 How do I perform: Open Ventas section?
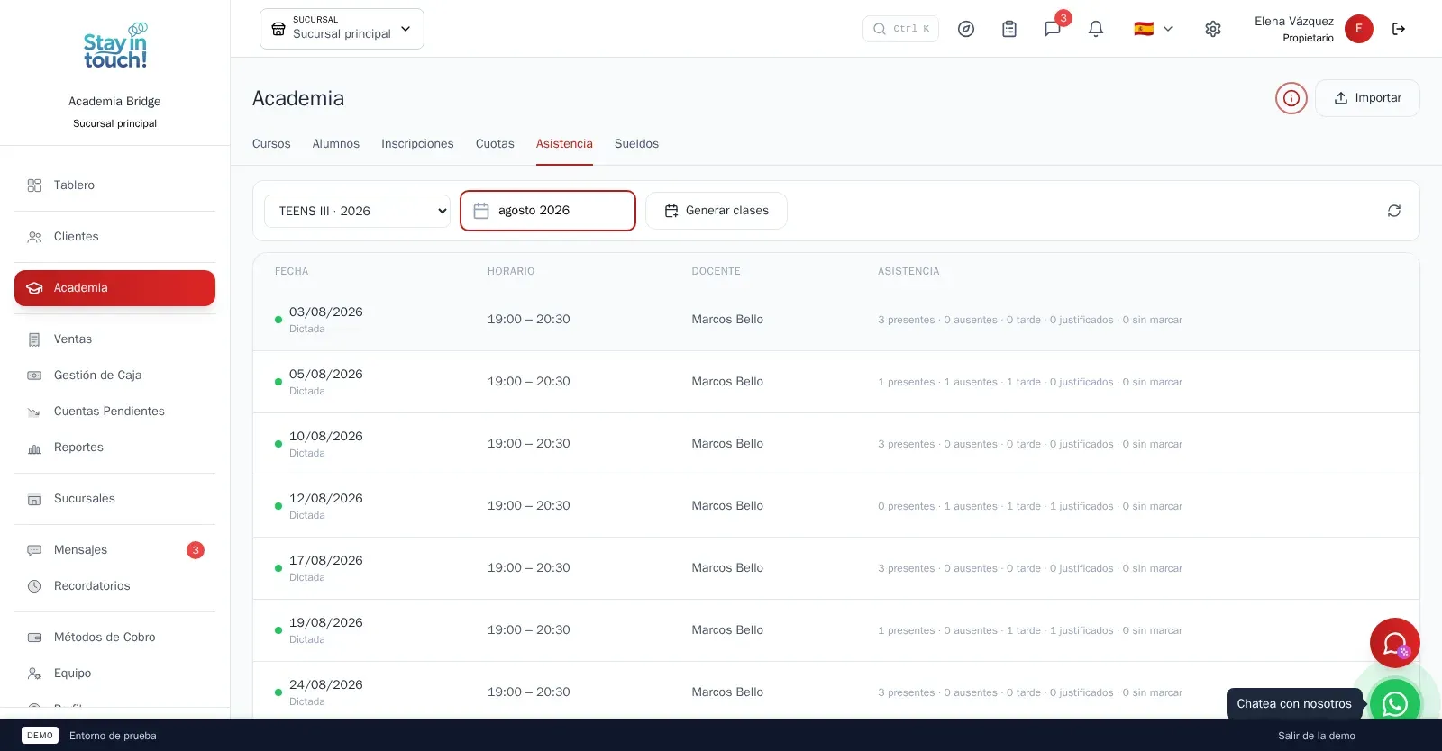[x=115, y=339]
